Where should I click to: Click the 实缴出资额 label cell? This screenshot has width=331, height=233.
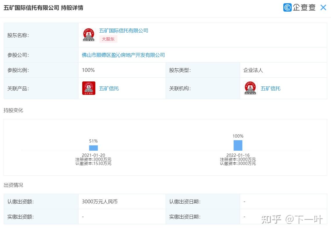41,217
